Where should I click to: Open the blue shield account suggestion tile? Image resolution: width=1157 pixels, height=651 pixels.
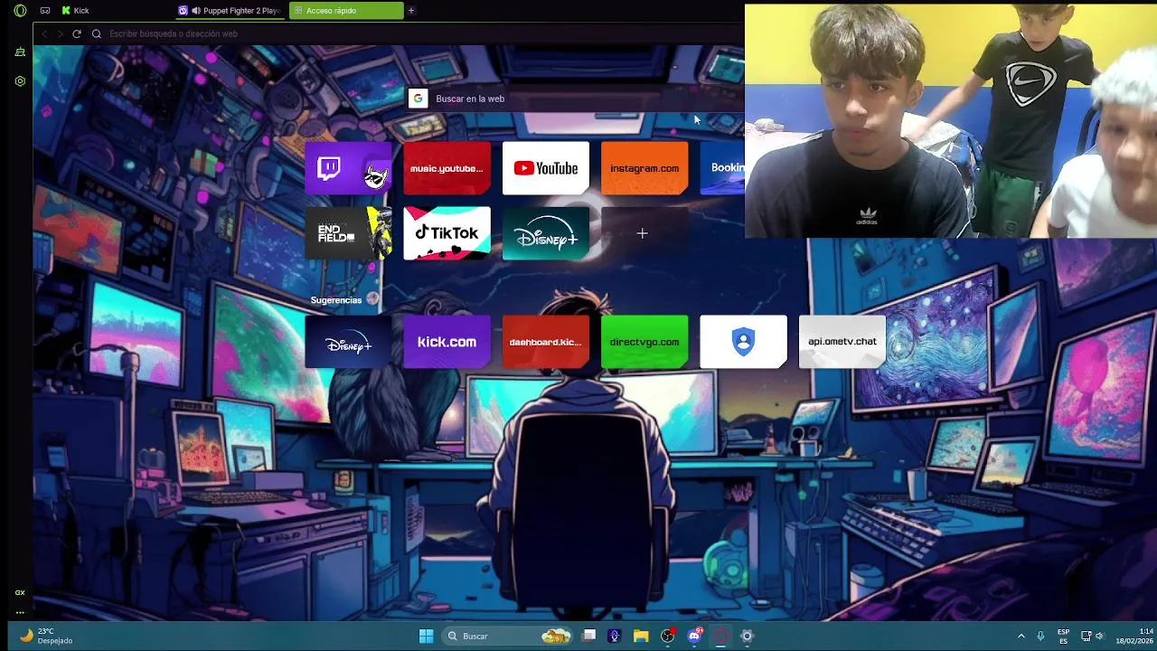[x=743, y=342]
